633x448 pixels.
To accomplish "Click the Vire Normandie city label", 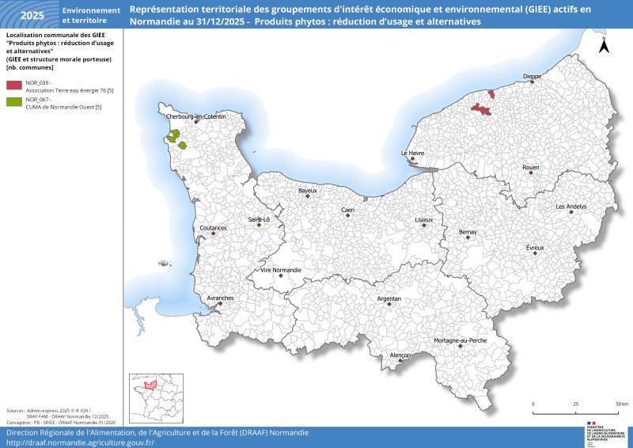I will (x=281, y=270).
